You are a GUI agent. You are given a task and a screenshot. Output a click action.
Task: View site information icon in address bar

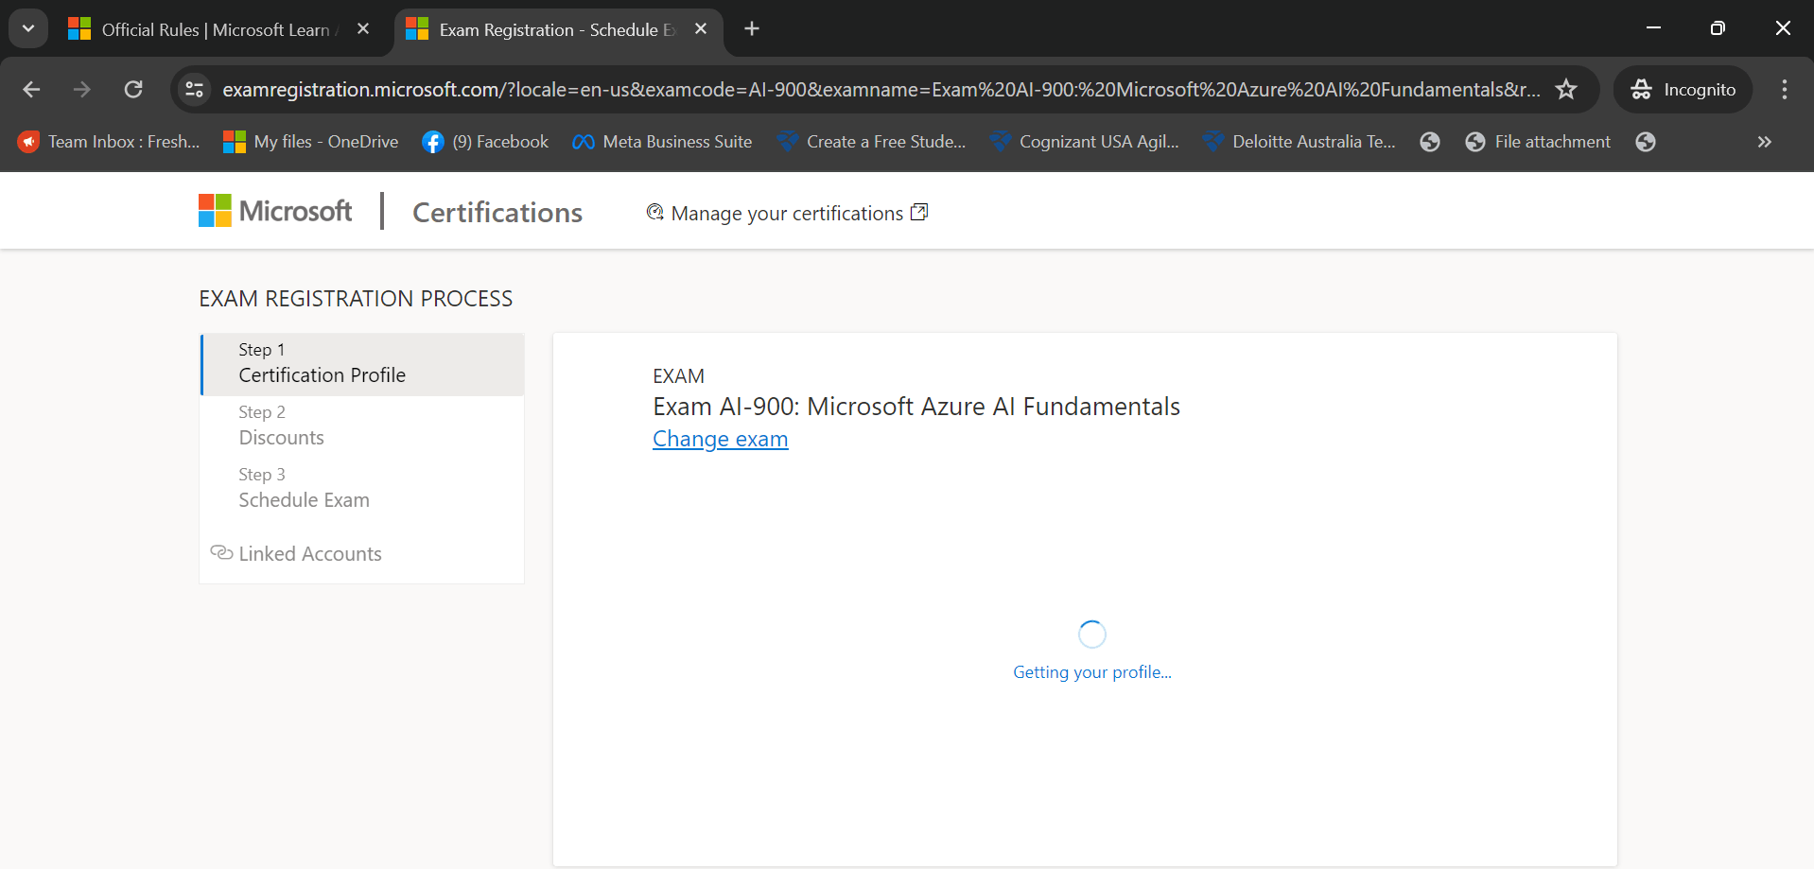tap(195, 90)
